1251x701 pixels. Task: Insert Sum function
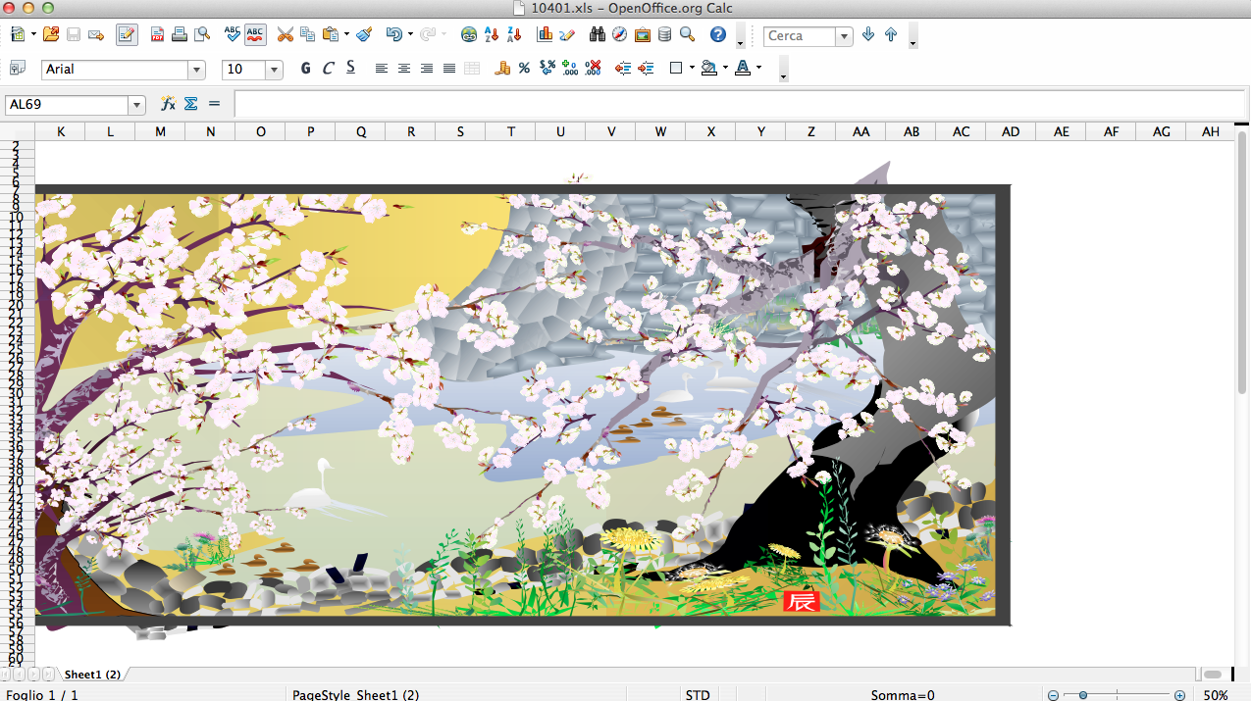pyautogui.click(x=191, y=104)
